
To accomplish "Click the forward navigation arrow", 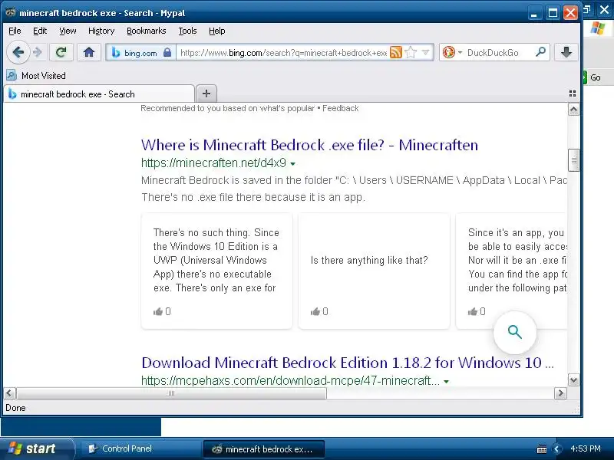I will click(38, 52).
